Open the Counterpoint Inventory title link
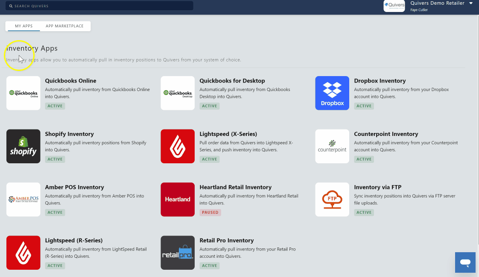479x277 pixels. point(386,134)
